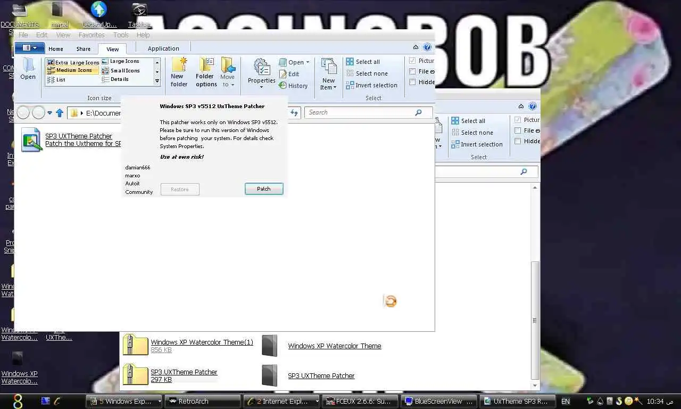This screenshot has width=681, height=409.
Task: Open help in the front Explorer window
Action: (x=427, y=47)
